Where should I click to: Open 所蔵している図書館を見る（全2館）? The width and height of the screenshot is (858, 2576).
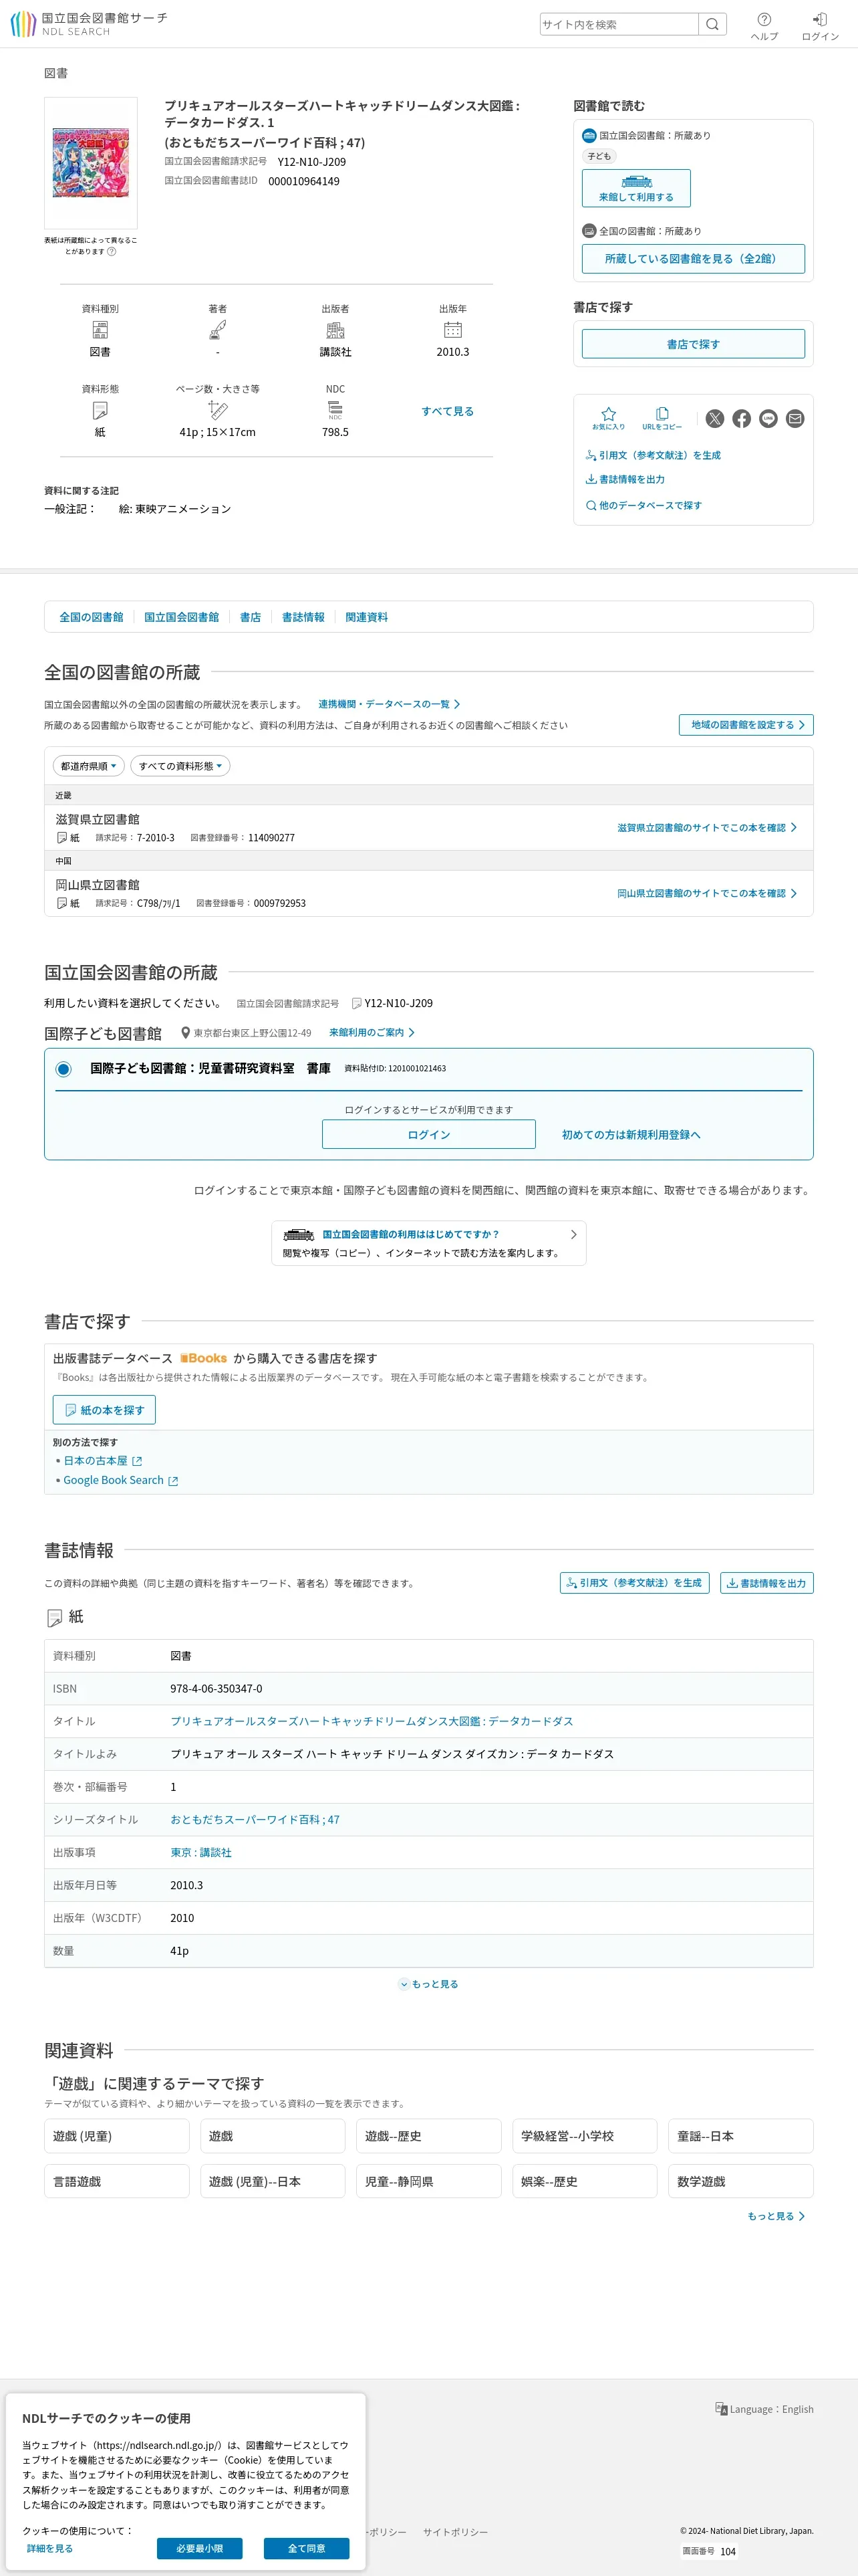pos(693,258)
